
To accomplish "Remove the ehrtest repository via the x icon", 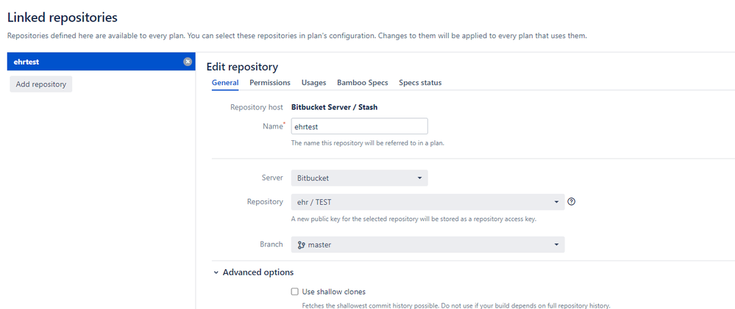I will point(188,62).
